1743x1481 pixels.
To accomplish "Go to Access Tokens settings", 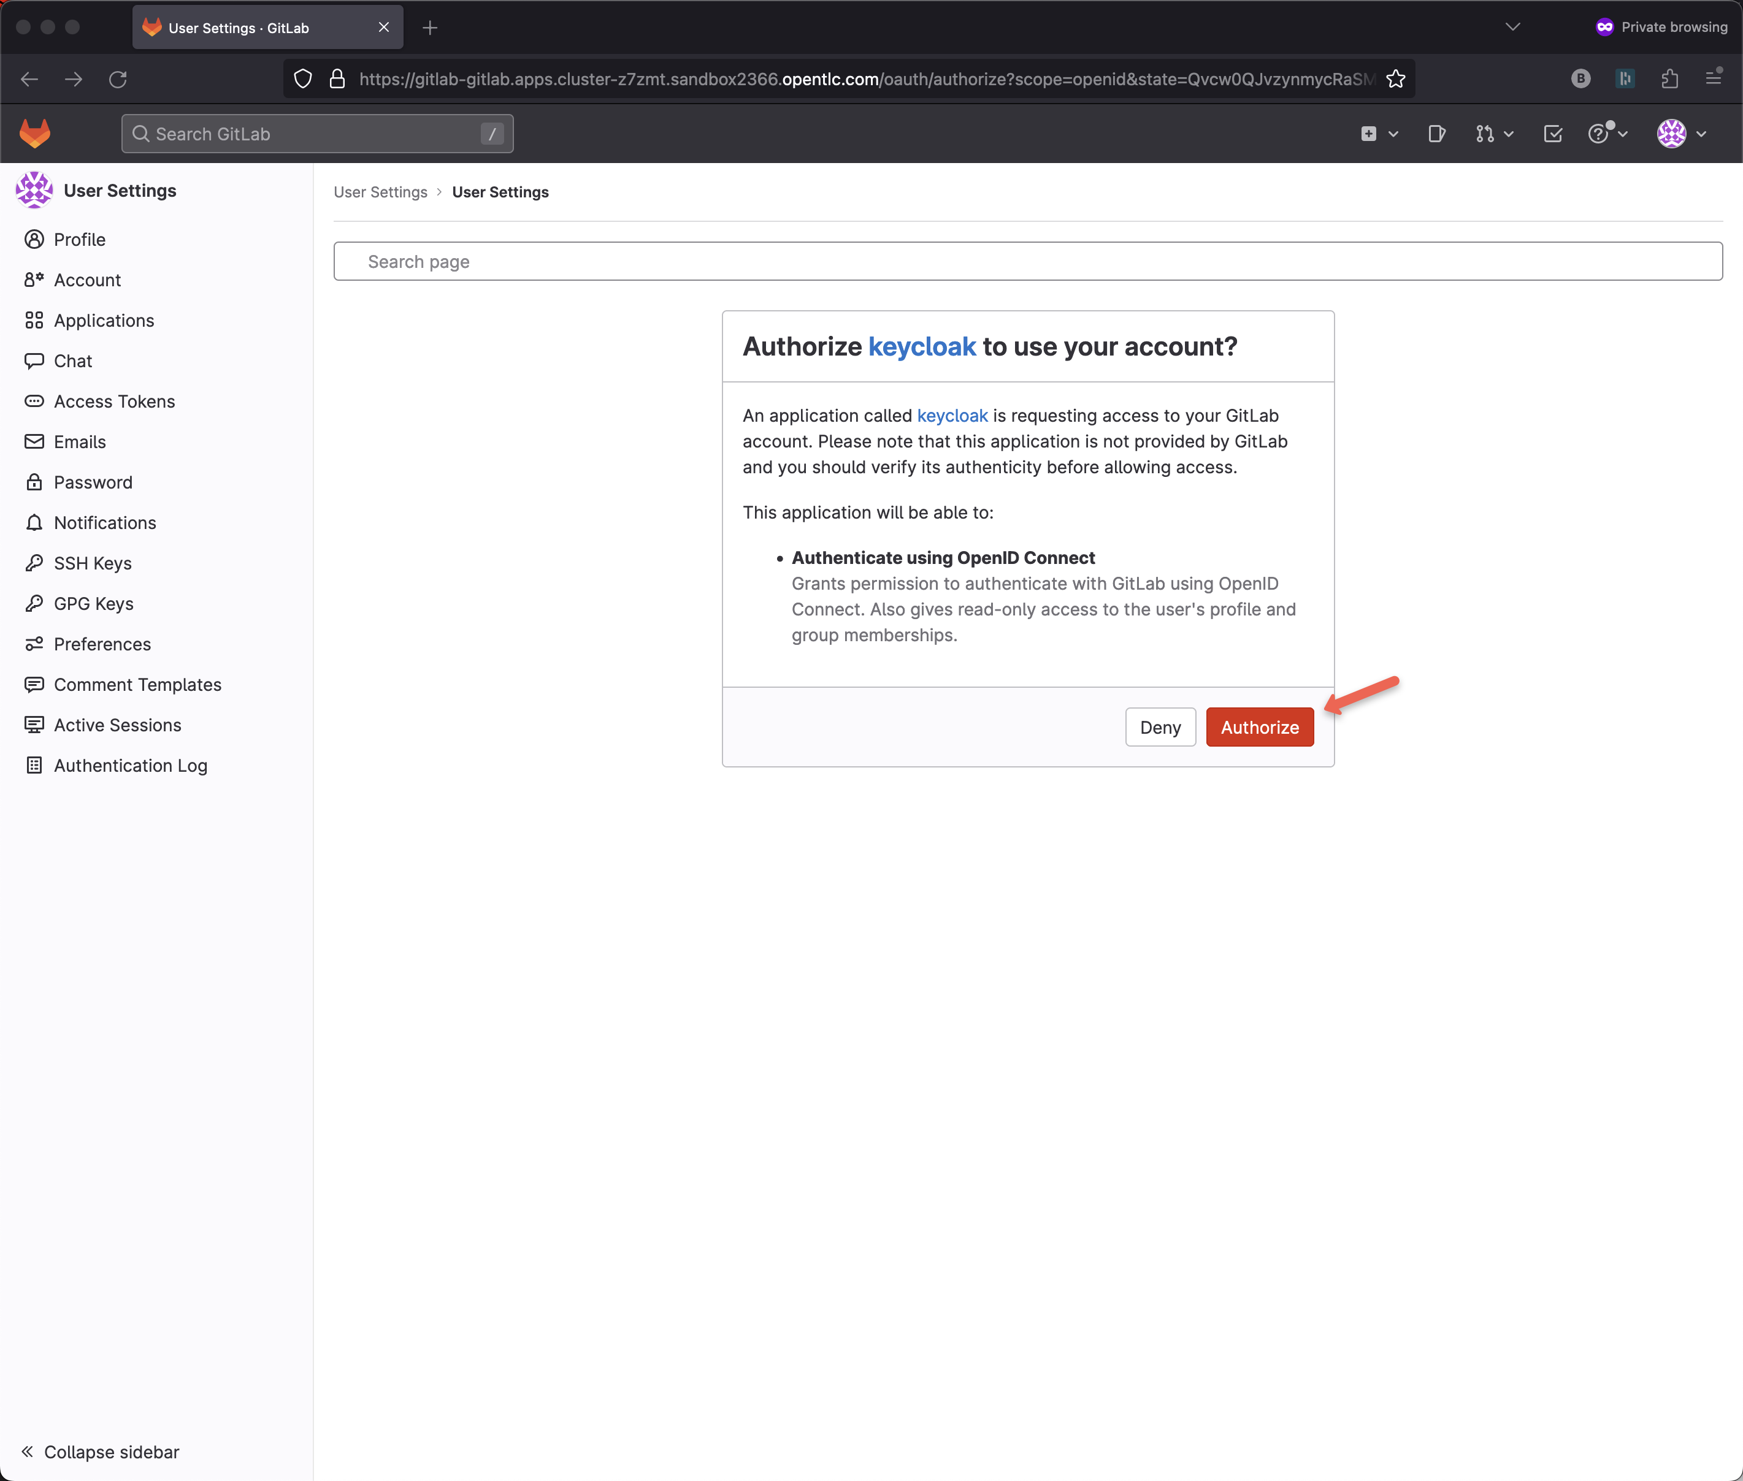I will pos(114,402).
